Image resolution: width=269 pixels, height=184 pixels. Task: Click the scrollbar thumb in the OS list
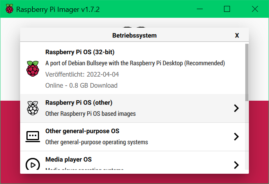coord(247,71)
